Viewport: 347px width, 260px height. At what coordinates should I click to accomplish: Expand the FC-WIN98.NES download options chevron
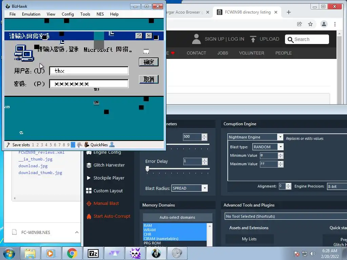77,232
